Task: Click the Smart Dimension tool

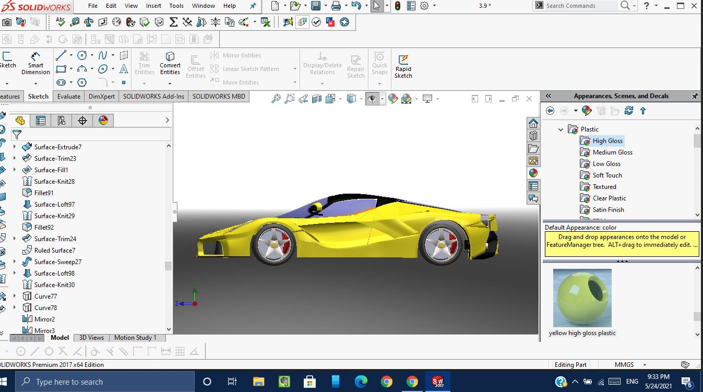Action: pyautogui.click(x=35, y=63)
